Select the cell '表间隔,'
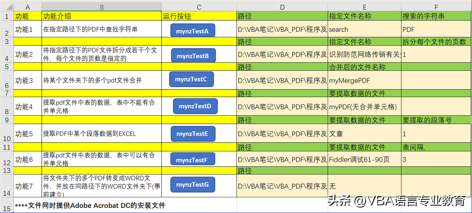This screenshot has width=472, height=213. (x=436, y=147)
